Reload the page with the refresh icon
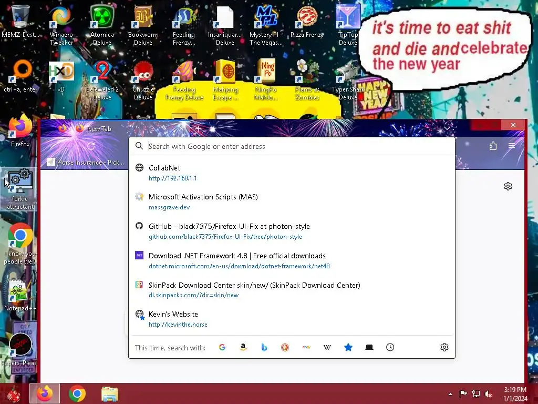 pyautogui.click(x=91, y=146)
